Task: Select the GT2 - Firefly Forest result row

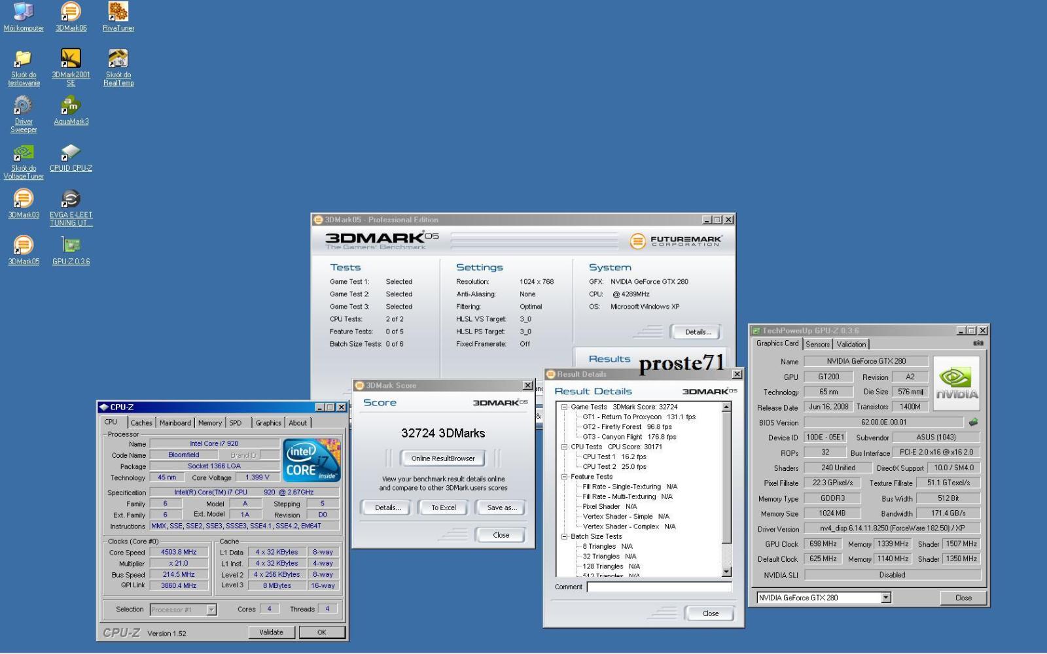Action: pos(627,427)
